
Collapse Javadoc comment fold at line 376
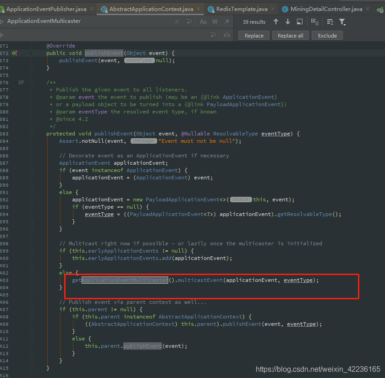click(31, 83)
